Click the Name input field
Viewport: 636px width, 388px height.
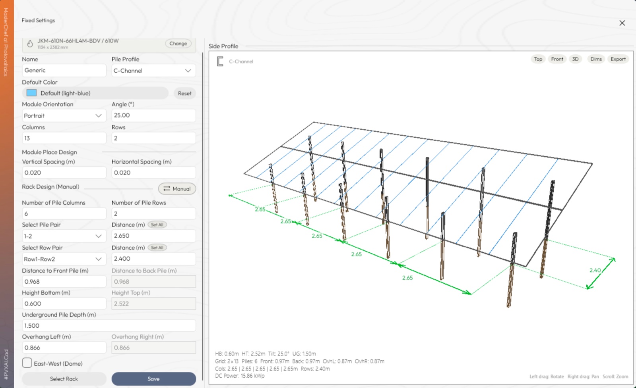[64, 71]
